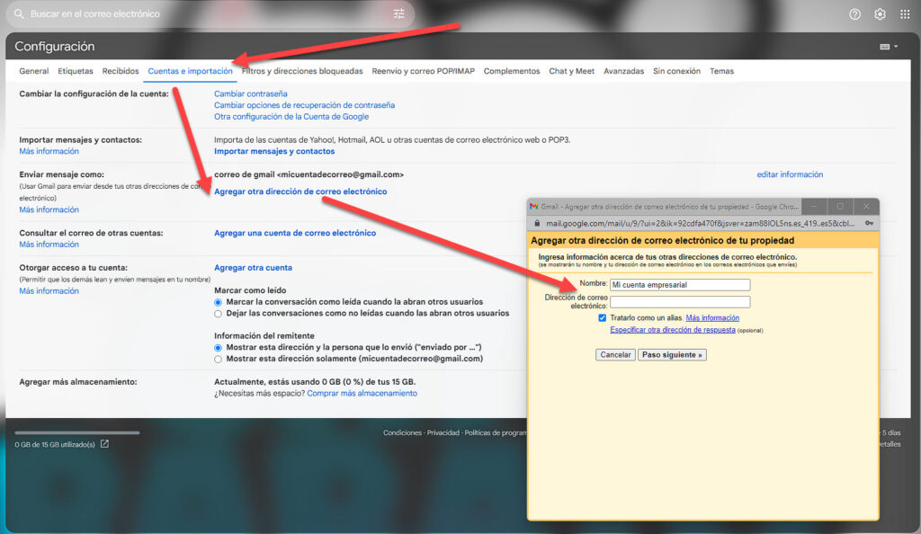921x534 pixels.
Task: Open the Google apps grid icon
Action: pyautogui.click(x=905, y=14)
